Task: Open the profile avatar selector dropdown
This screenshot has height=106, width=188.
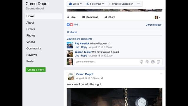Action: click(157, 17)
